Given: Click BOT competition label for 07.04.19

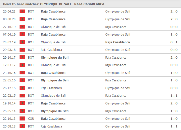Looking at the screenshot, I should tap(31, 35).
